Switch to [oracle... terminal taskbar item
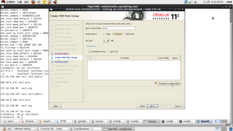The image size is (233, 131). [x=99, y=121]
